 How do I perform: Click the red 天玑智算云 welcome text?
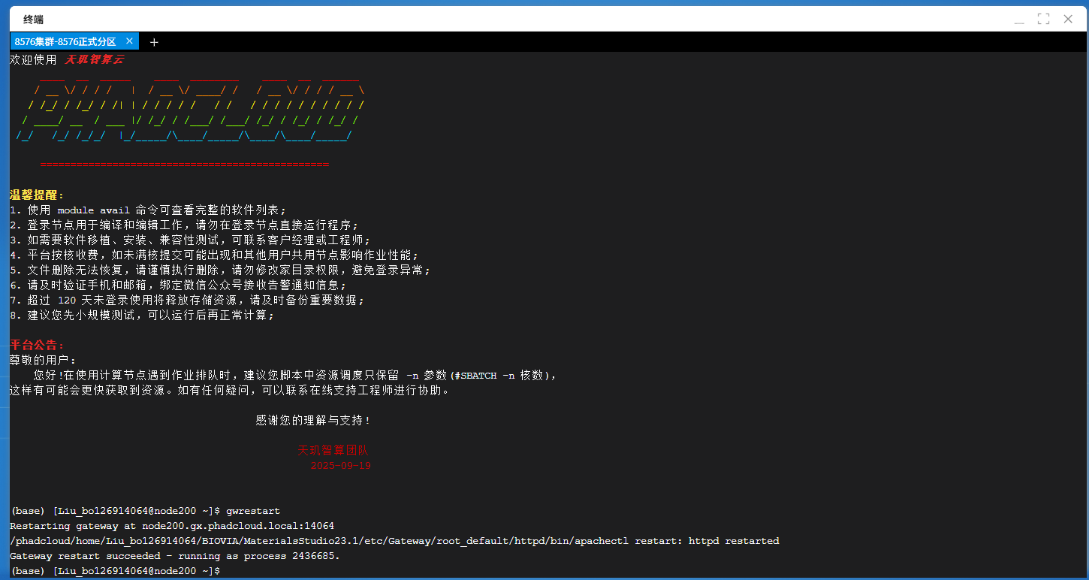[x=94, y=59]
